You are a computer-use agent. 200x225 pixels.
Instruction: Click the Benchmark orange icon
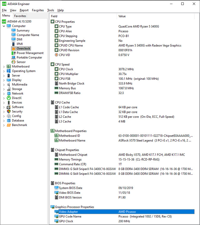pyautogui.click(x=9, y=125)
